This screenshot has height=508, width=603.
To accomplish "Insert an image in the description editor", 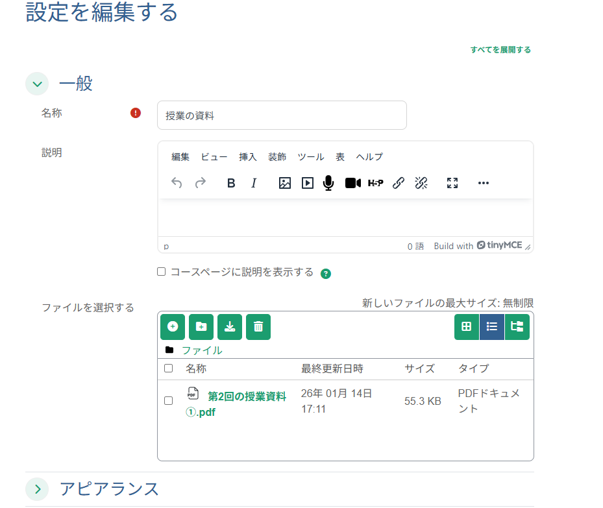I will click(x=284, y=183).
